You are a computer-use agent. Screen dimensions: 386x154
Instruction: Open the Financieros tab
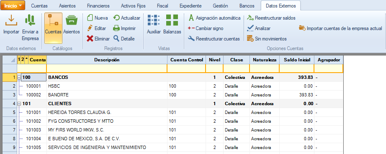(x=98, y=6)
